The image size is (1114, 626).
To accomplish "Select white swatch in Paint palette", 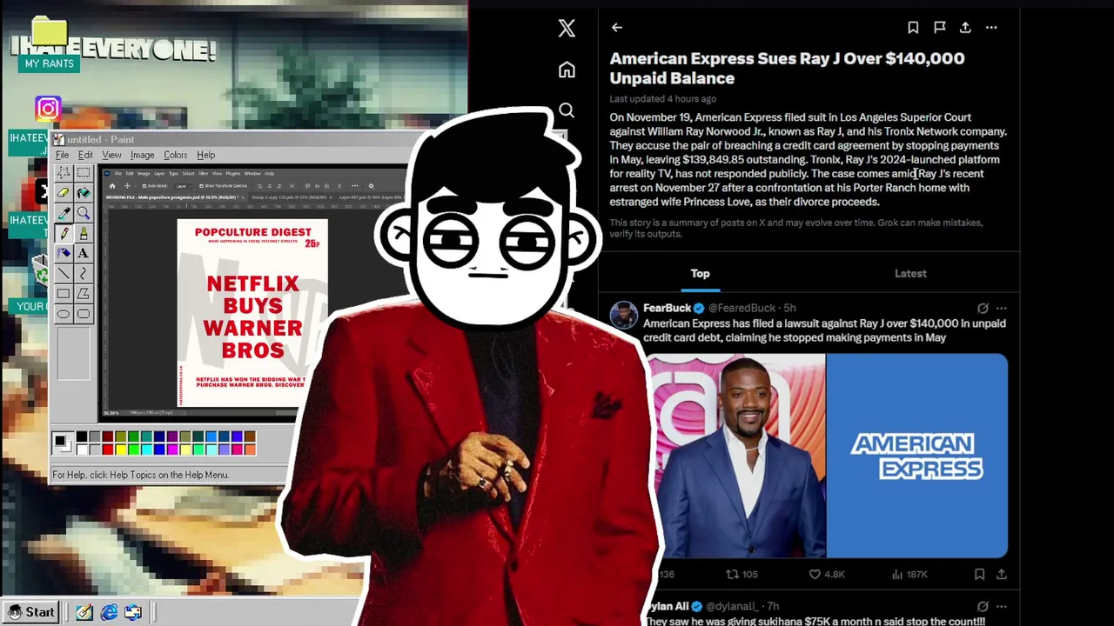I will (x=82, y=449).
